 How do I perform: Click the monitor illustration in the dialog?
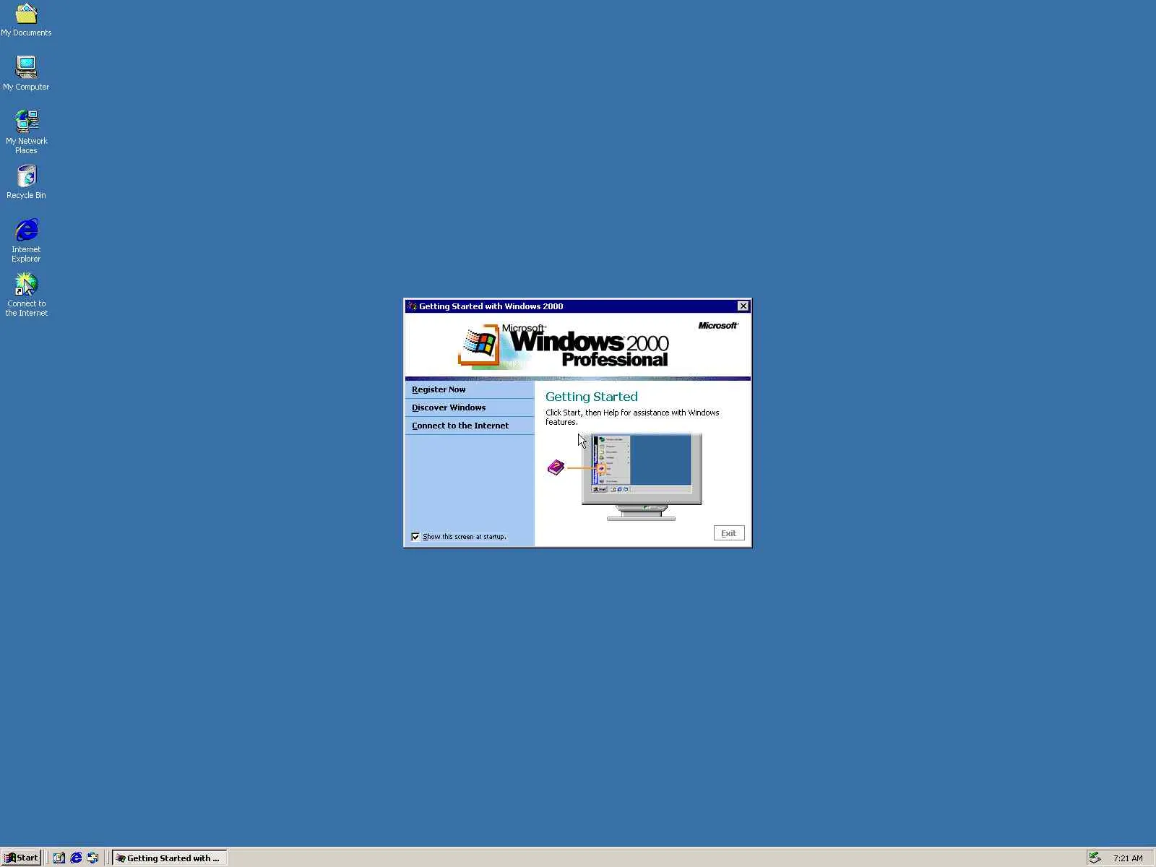[642, 477]
